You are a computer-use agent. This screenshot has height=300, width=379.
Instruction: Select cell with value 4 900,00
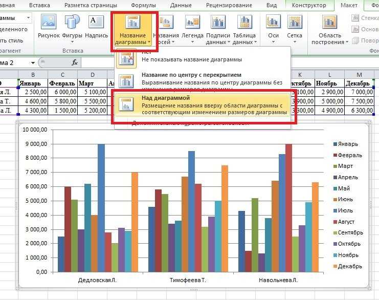(x=329, y=110)
